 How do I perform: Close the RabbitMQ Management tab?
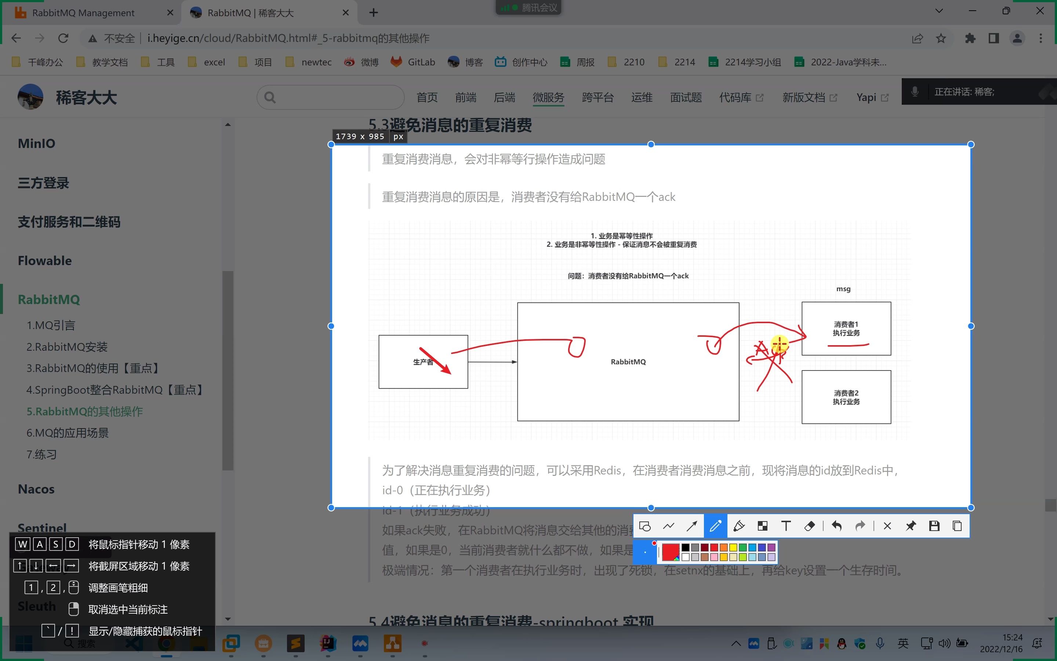pyautogui.click(x=170, y=13)
